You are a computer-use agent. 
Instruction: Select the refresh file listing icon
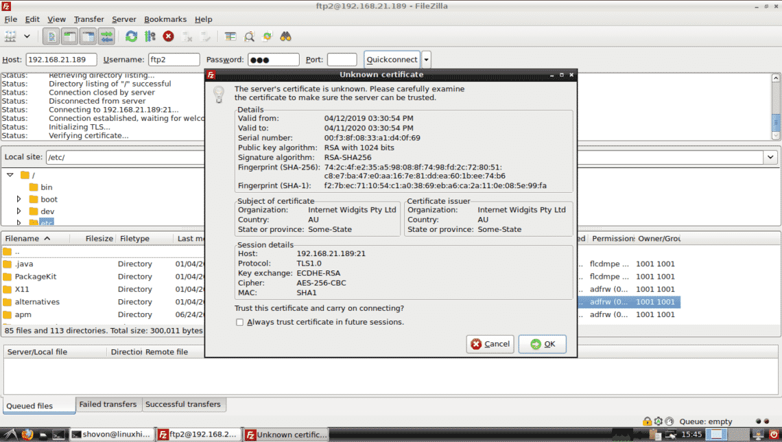coord(130,36)
